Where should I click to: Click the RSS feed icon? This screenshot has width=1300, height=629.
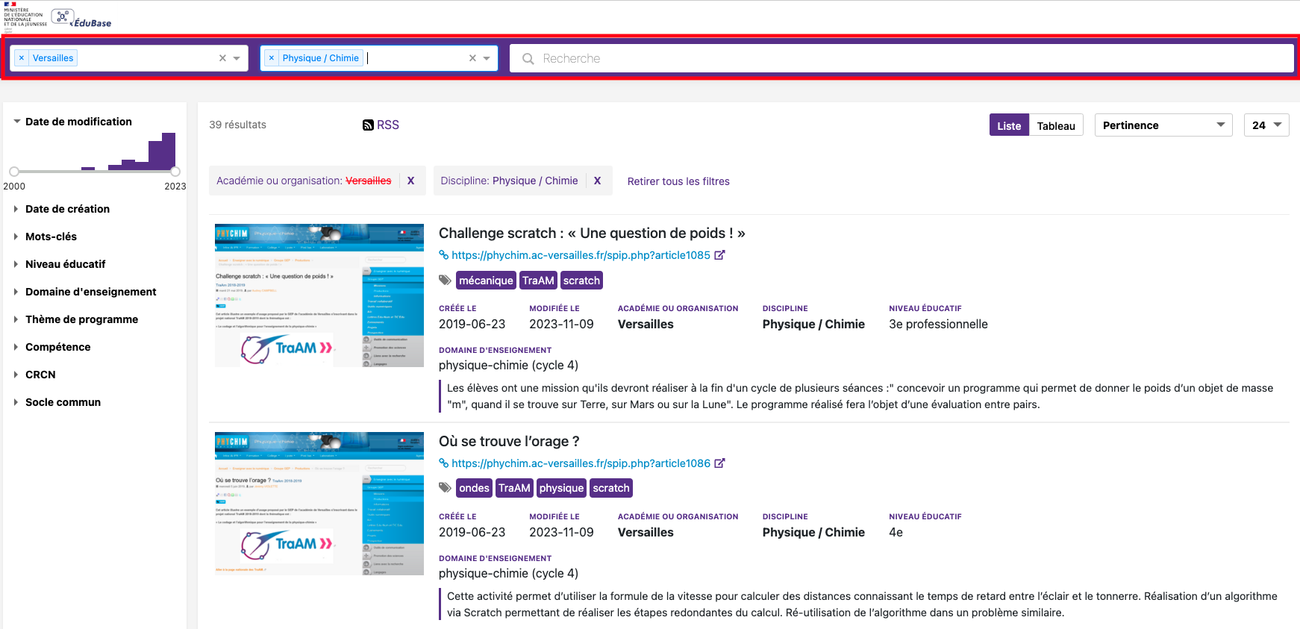tap(368, 125)
